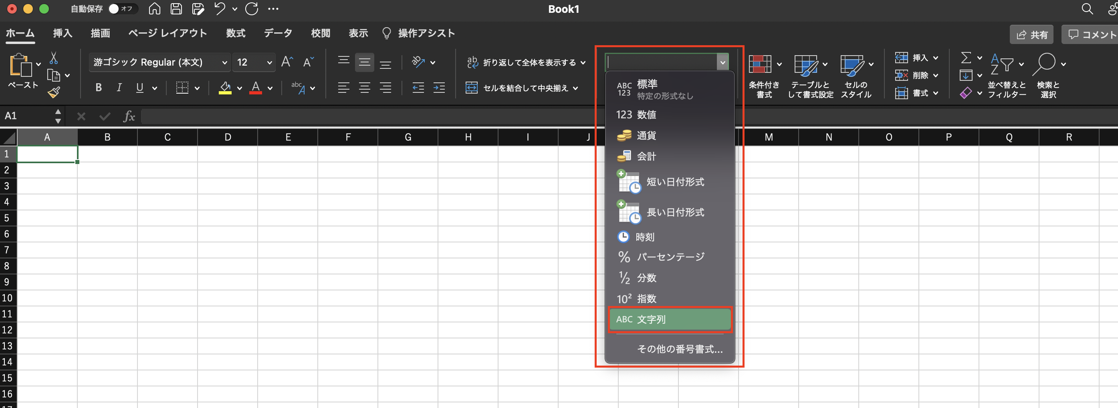Click the increase font size icon
The width and height of the screenshot is (1118, 408).
coord(287,62)
